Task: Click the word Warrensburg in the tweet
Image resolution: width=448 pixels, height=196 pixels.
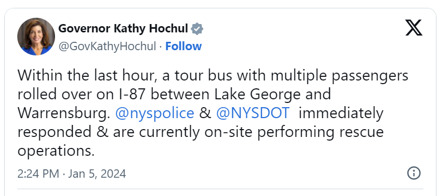Action: coord(64,113)
